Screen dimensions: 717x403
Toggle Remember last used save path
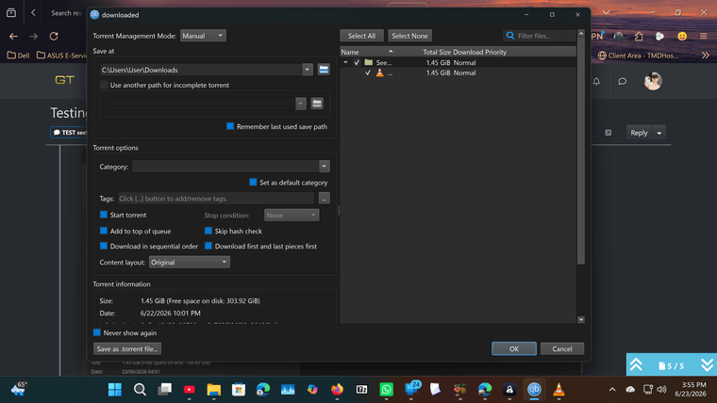(230, 126)
